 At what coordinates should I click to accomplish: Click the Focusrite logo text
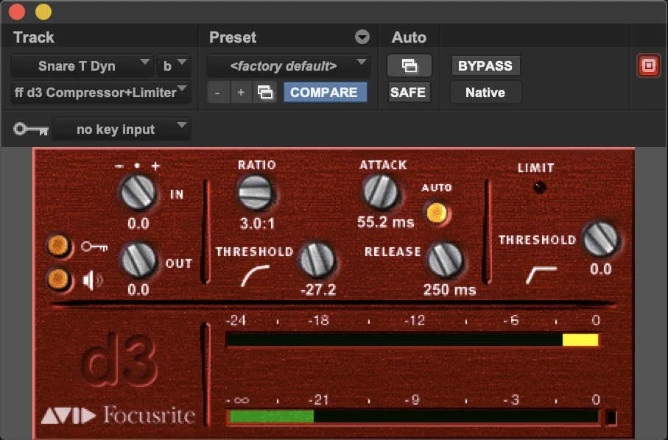[x=149, y=415]
